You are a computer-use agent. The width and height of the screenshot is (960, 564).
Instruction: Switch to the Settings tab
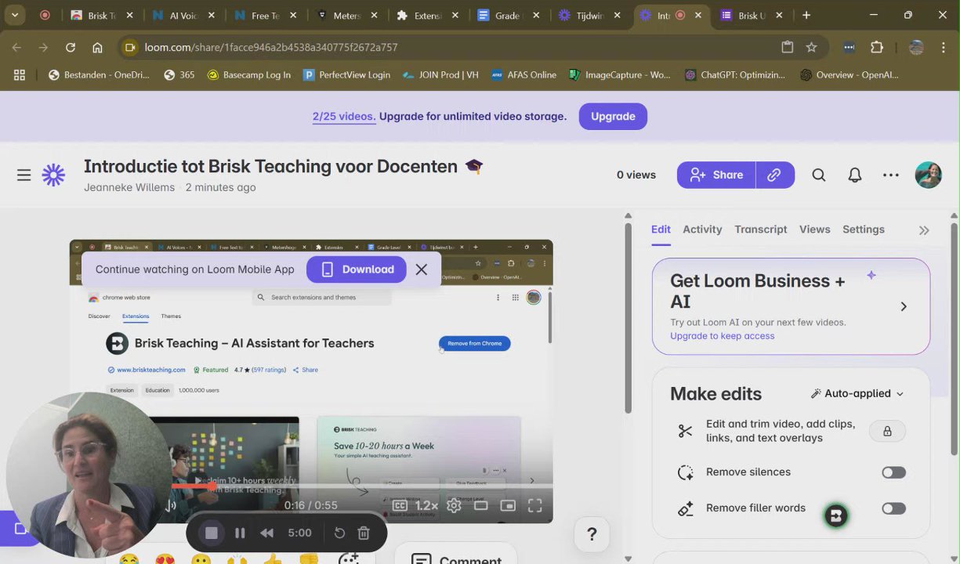(864, 230)
